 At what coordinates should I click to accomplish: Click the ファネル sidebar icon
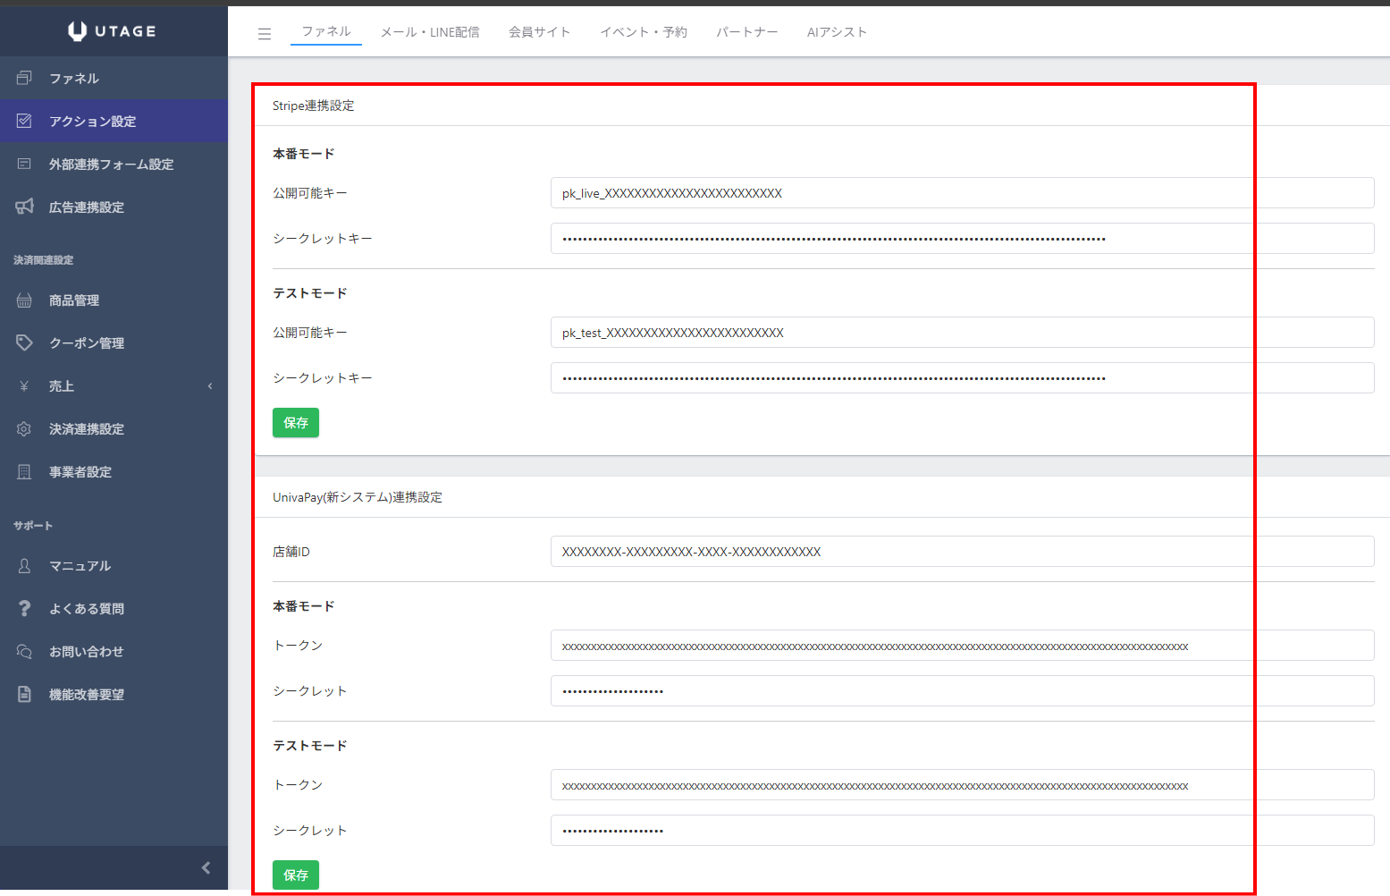[x=24, y=79]
